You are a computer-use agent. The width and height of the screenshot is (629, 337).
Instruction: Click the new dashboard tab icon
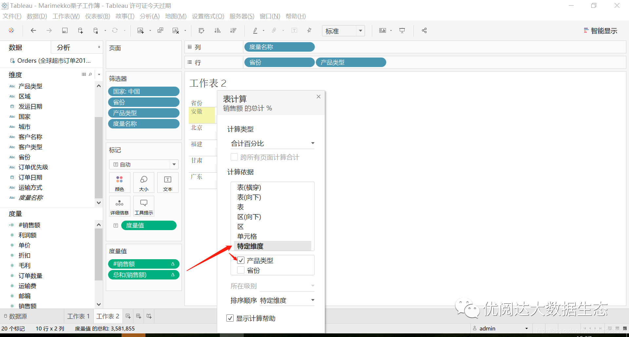(x=139, y=316)
